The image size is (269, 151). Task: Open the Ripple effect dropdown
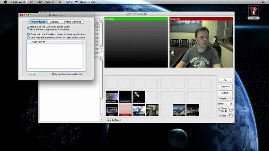225,98
